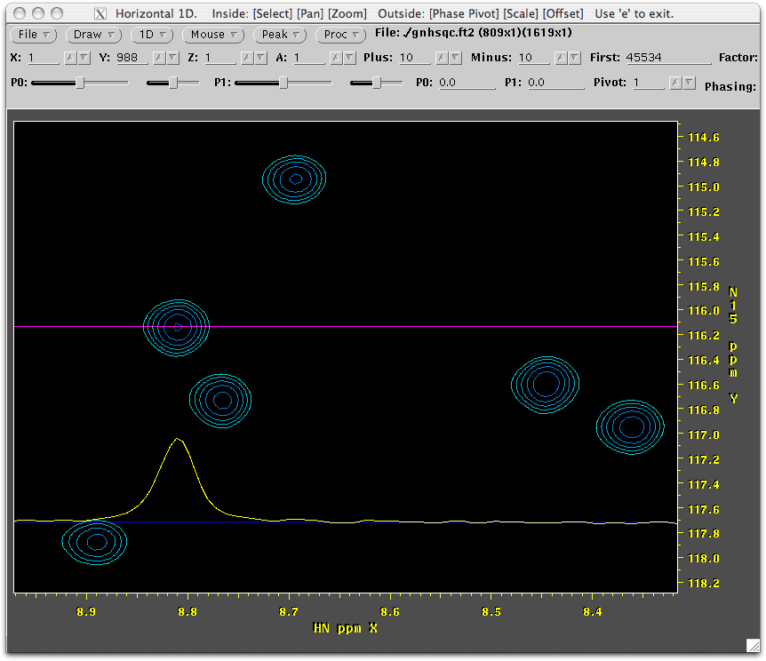Click the Y coordinate input field
Screen dimensions: 766x661
132,58
